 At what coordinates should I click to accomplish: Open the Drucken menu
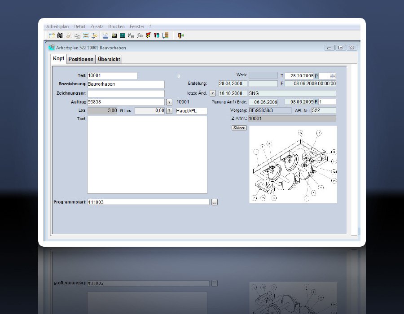coord(116,27)
